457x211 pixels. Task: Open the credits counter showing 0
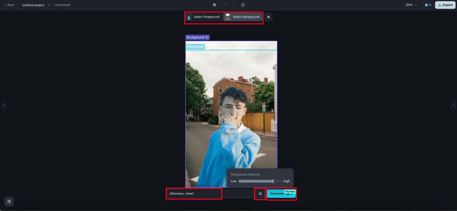point(427,5)
